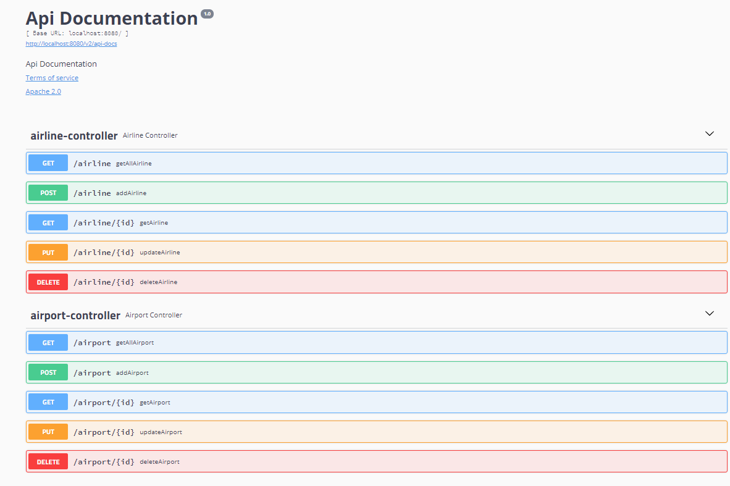Click DELETE button for deleteAirline
Image resolution: width=730 pixels, height=486 pixels.
48,282
